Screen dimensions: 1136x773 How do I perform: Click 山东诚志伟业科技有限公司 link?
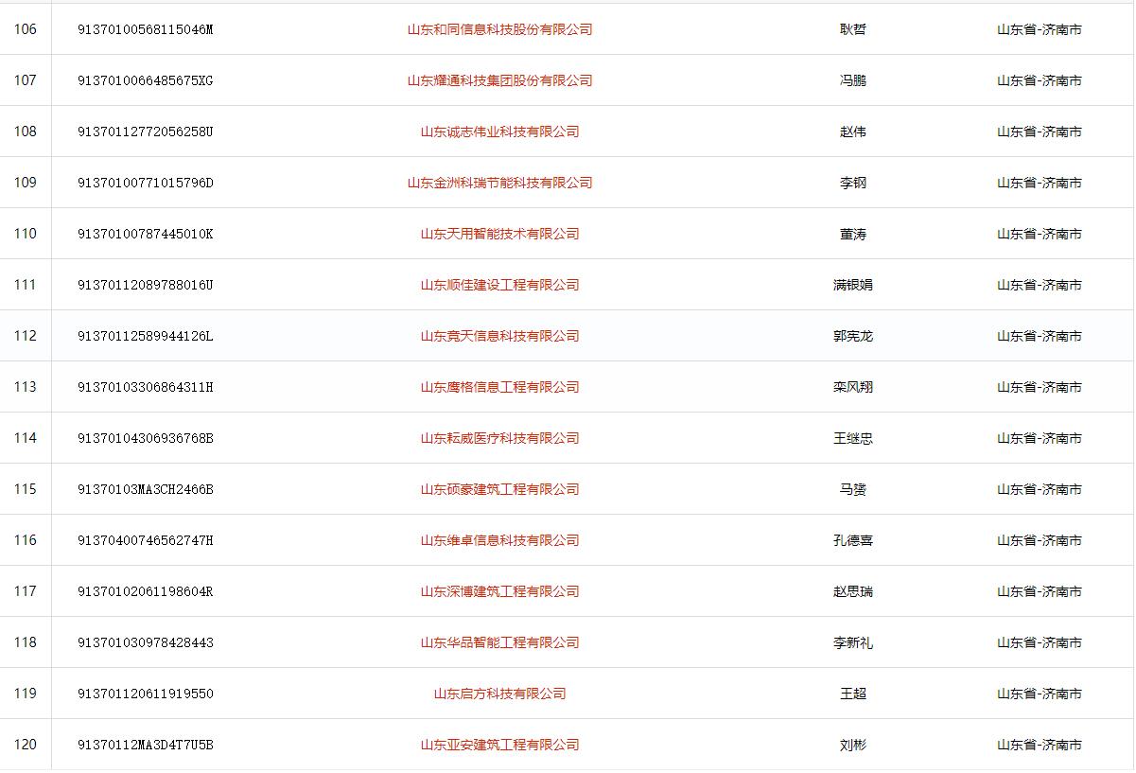[x=499, y=132]
